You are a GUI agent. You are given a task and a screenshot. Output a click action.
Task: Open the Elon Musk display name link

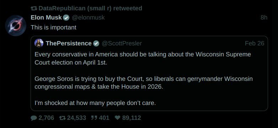coord(46,17)
